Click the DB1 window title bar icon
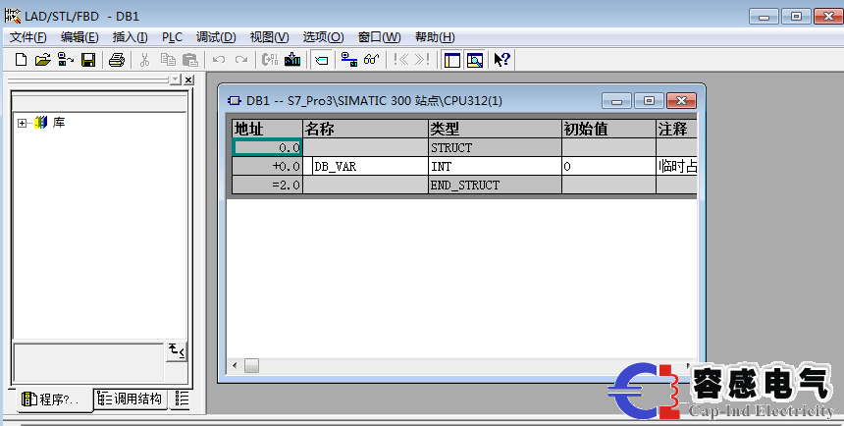The image size is (844, 426). [x=235, y=101]
